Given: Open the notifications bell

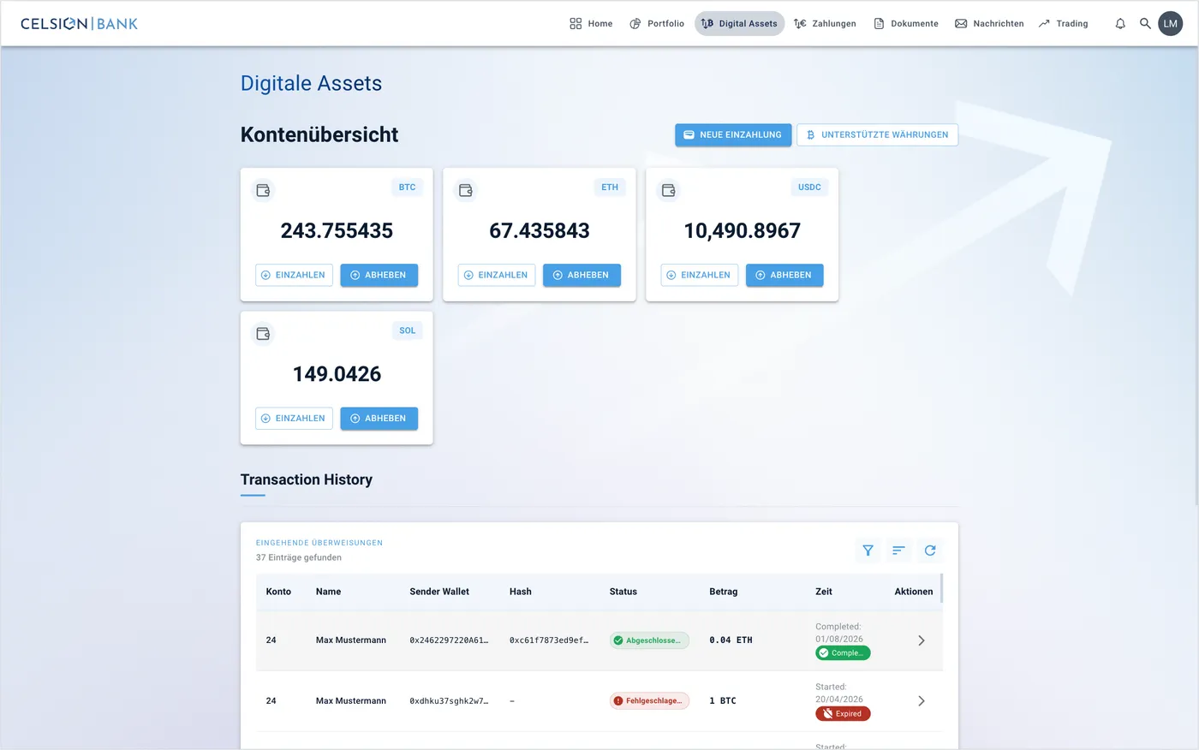Looking at the screenshot, I should [x=1120, y=23].
